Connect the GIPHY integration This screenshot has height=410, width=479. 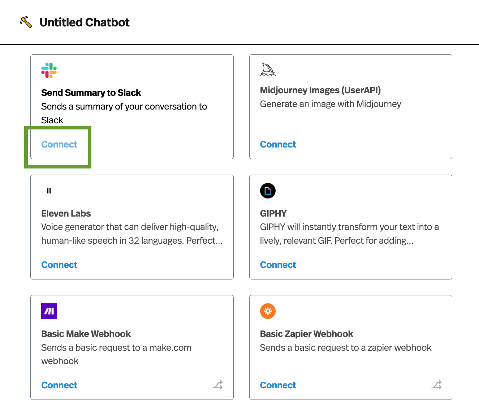coord(278,265)
